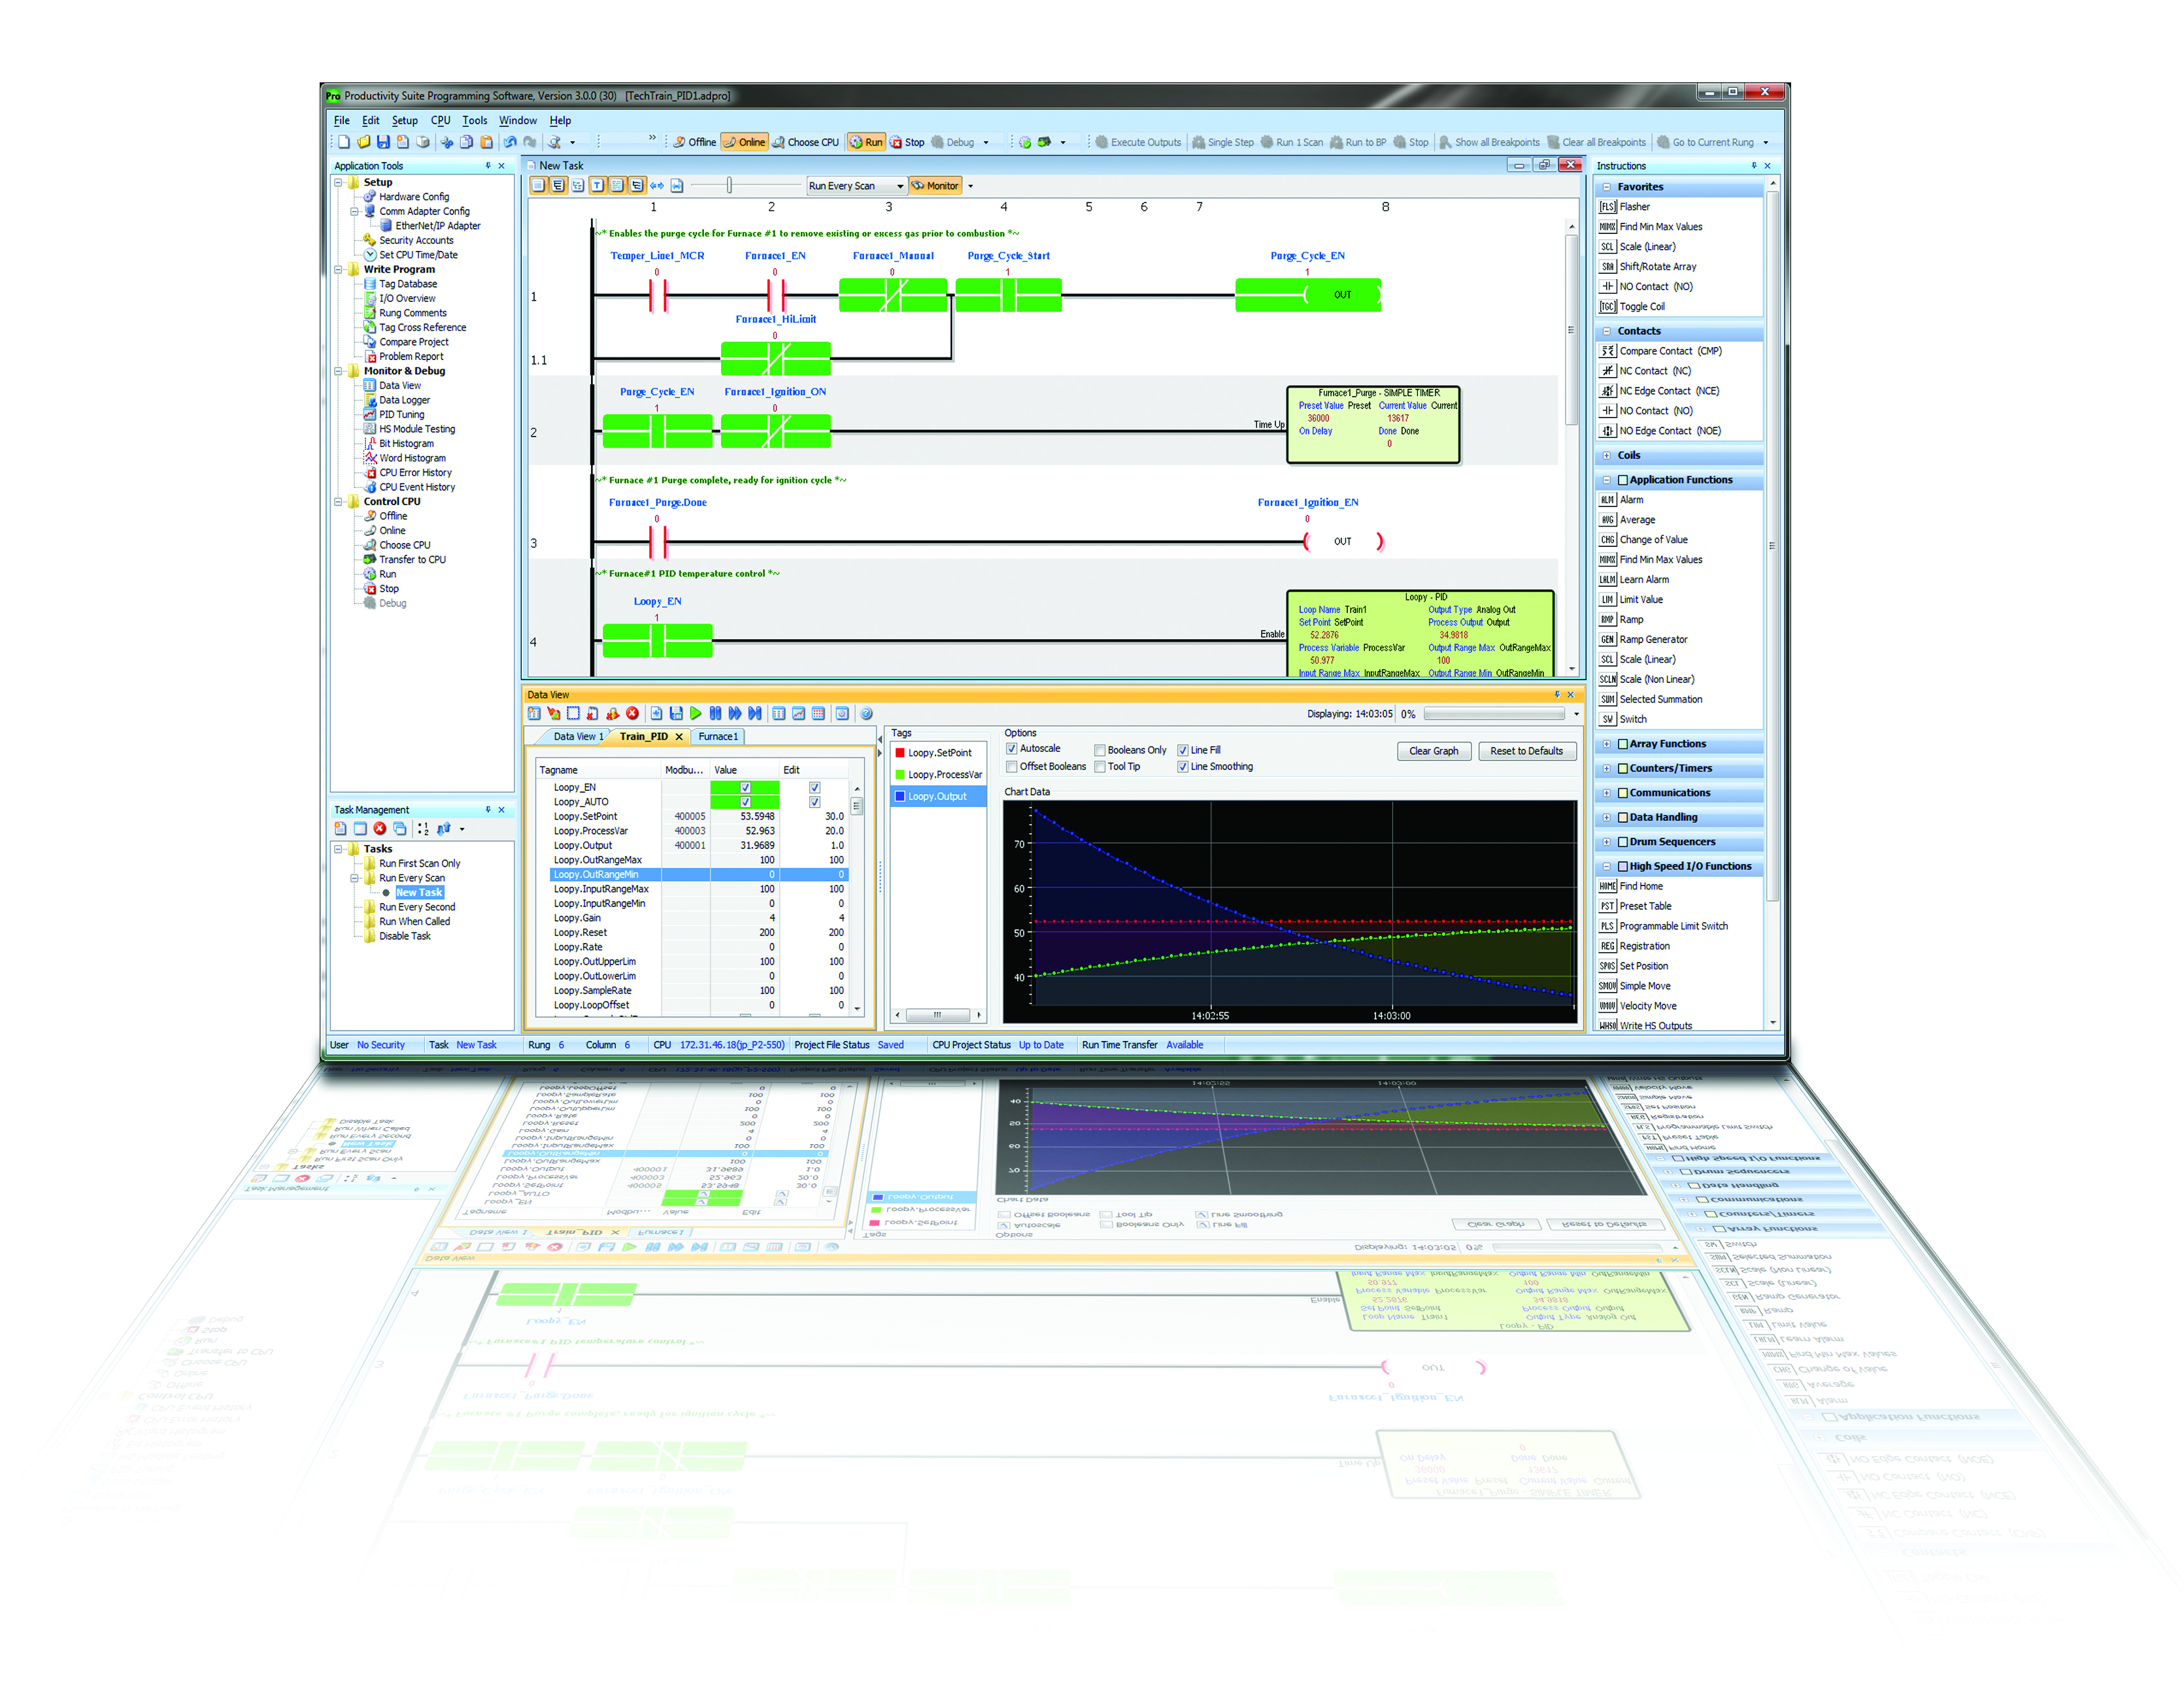Viewport: 2184px width, 1688px height.
Task: Click the red delete task icon in Task Management
Action: (380, 828)
